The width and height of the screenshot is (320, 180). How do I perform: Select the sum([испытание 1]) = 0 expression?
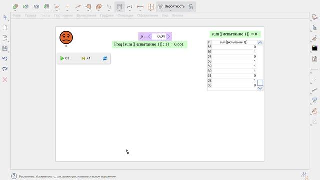(x=235, y=34)
